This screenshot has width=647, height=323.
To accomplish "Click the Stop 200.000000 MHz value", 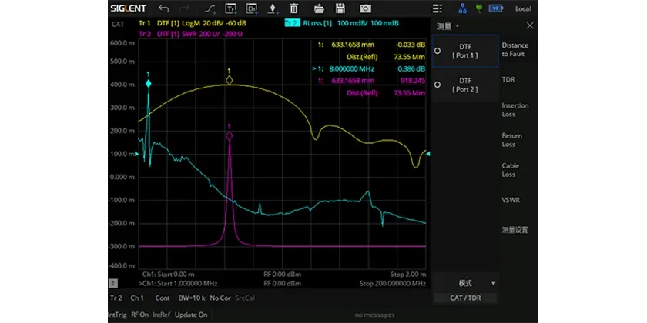I will tap(392, 284).
